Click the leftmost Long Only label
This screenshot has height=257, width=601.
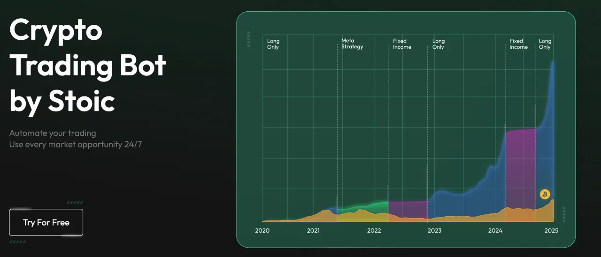click(273, 44)
